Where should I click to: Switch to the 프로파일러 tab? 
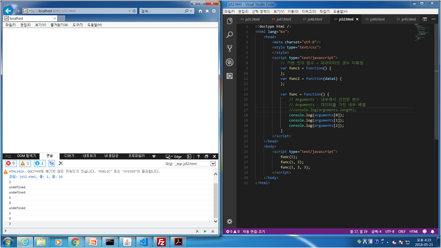tap(136, 156)
